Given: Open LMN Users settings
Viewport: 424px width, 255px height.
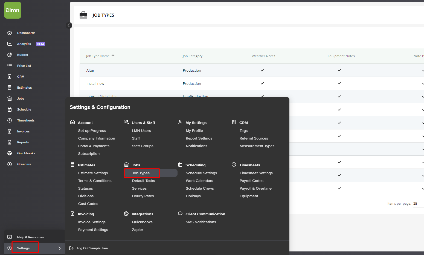Looking at the screenshot, I should [x=141, y=131].
